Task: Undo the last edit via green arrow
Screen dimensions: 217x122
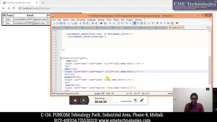Action: click(x=93, y=23)
